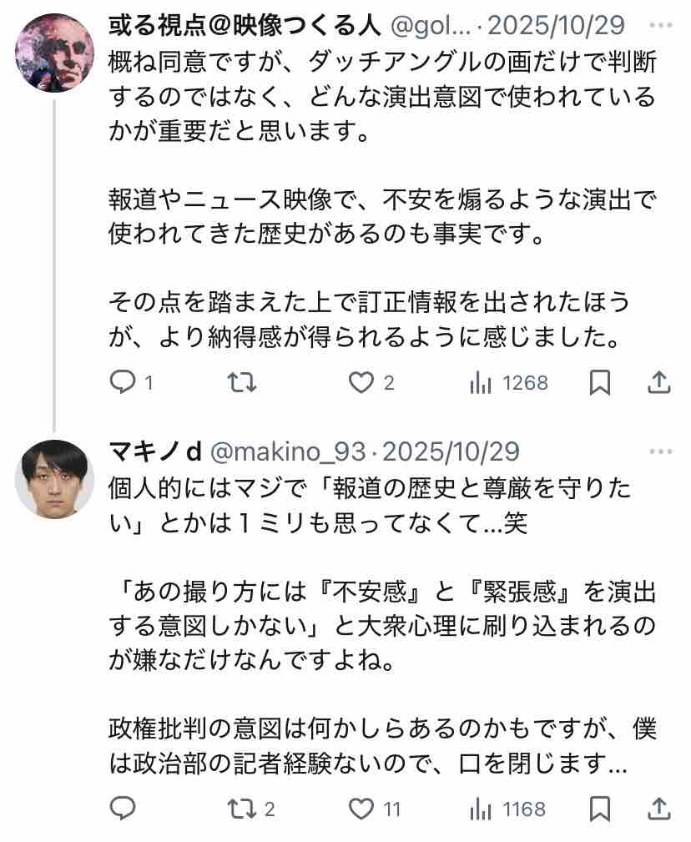Open the @makino_93 profile handle

pos(288,451)
